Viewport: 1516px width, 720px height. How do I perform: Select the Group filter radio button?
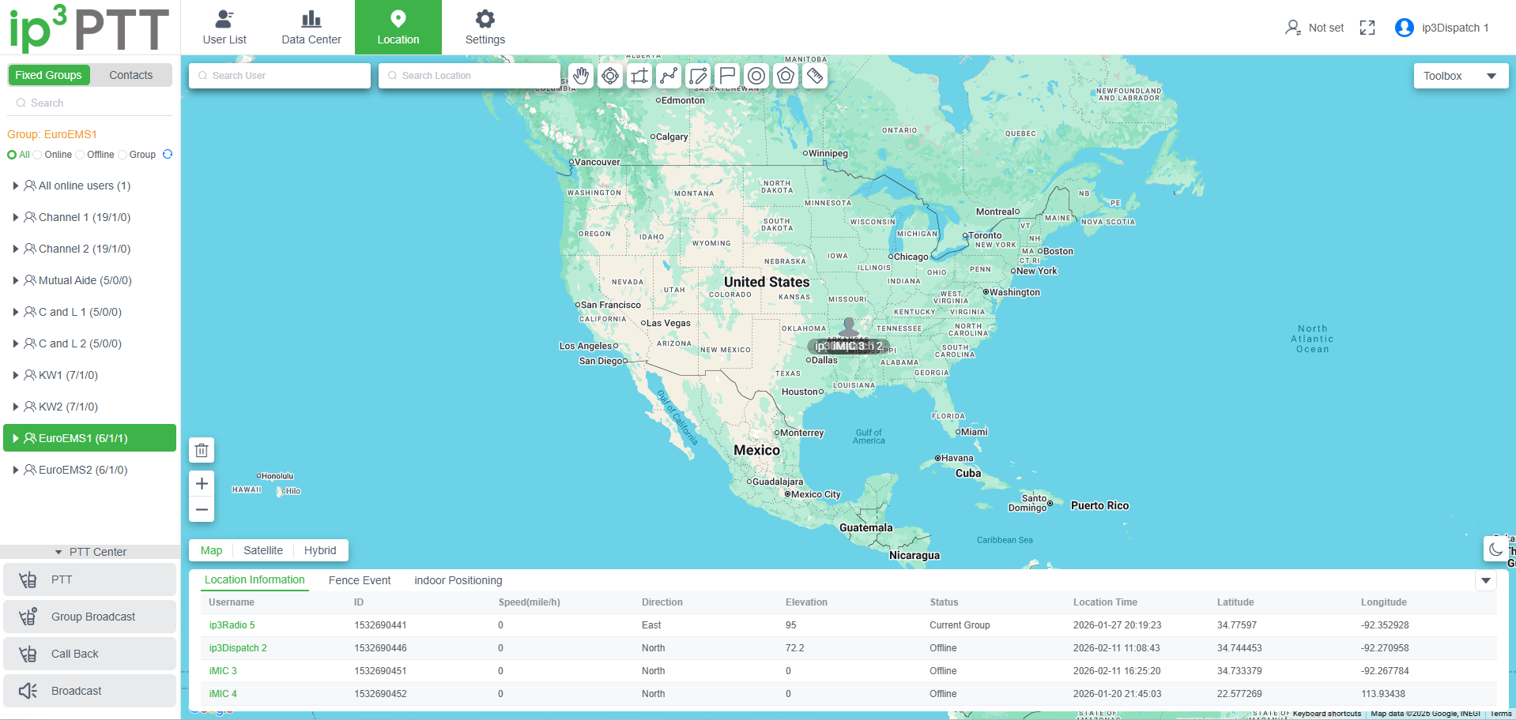pos(123,155)
